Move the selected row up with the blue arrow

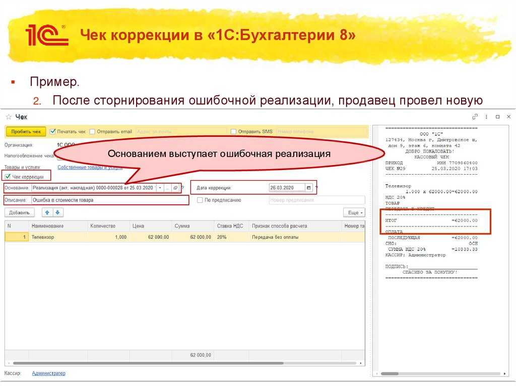coord(47,213)
